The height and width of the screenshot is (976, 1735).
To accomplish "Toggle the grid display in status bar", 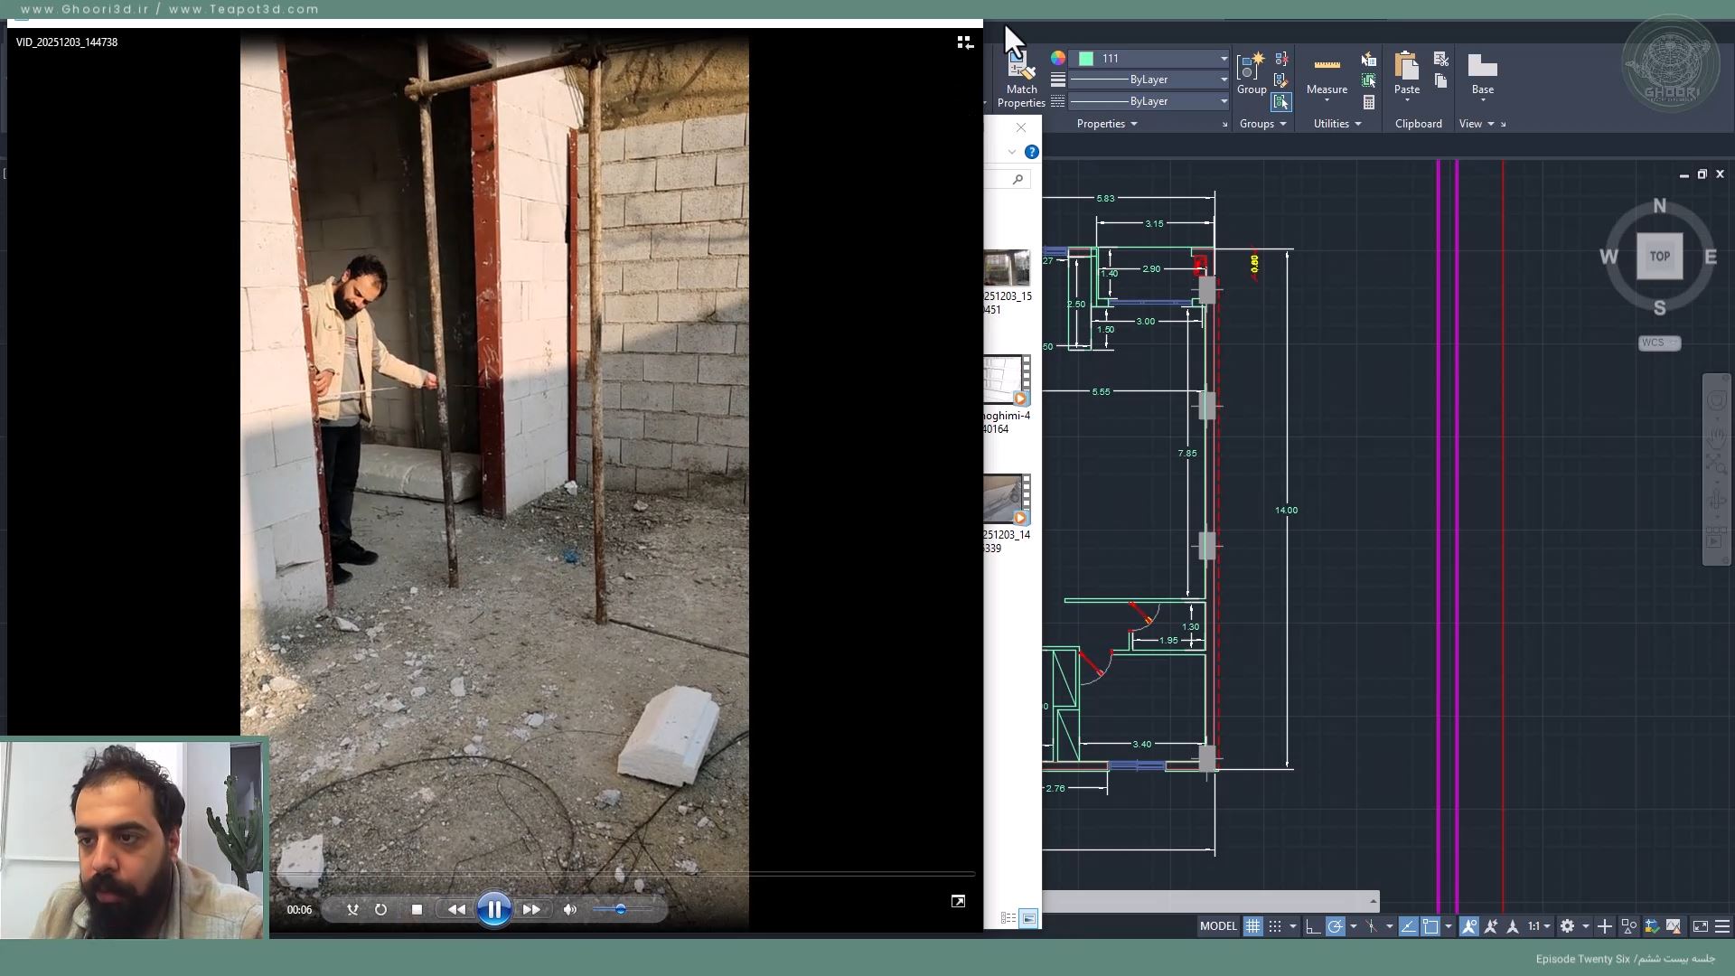I will (x=1252, y=926).
